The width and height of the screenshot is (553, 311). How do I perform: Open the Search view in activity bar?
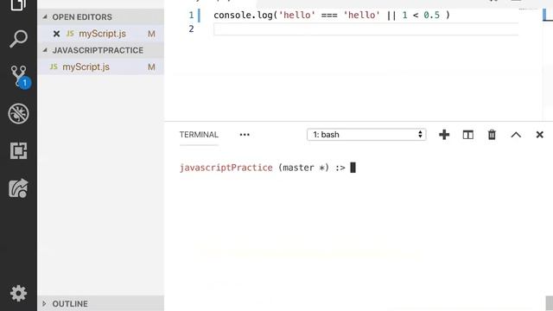pos(18,39)
